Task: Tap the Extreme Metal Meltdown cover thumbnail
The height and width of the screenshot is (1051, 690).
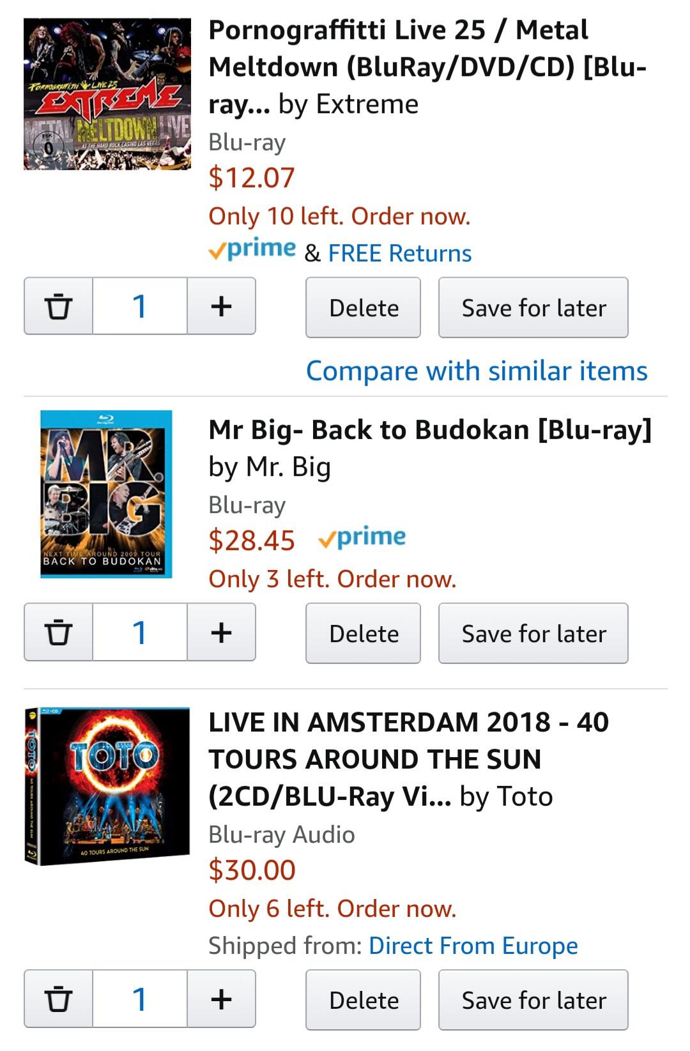Action: point(107,94)
